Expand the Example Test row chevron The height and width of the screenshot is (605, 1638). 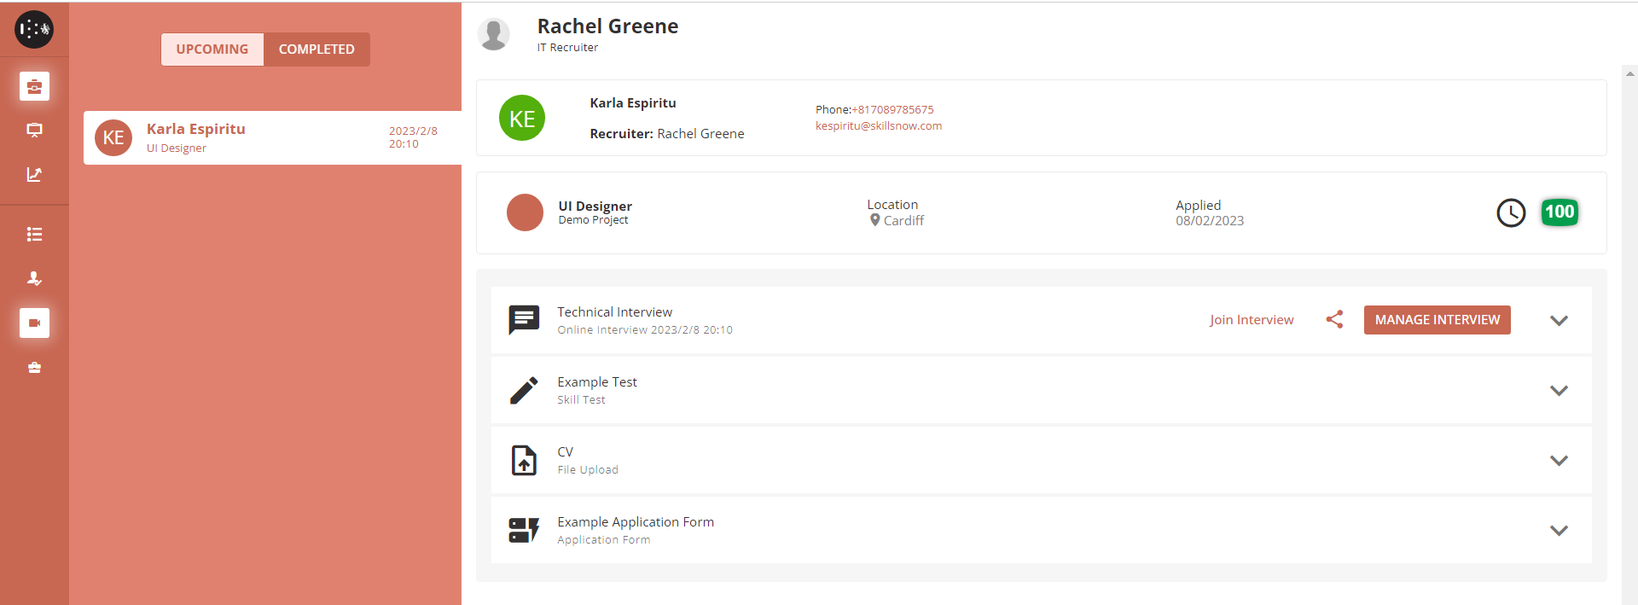click(x=1559, y=391)
